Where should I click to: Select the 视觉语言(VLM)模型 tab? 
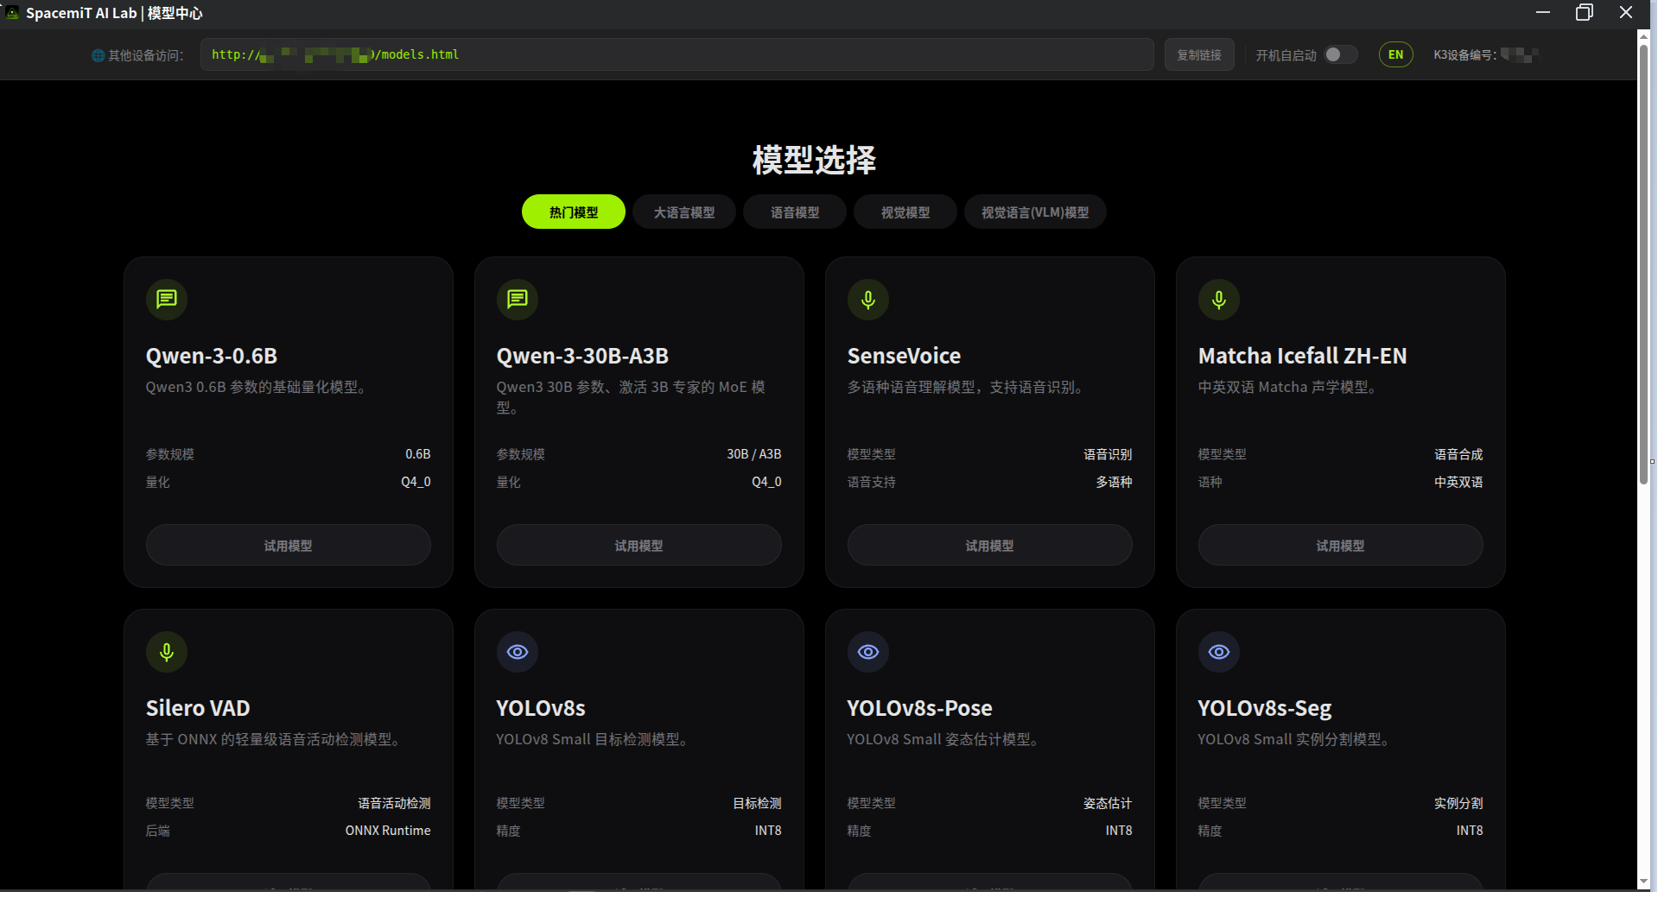click(x=1035, y=212)
